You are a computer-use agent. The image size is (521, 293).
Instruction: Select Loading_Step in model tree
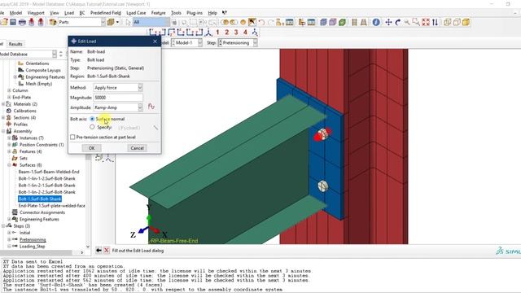33,246
